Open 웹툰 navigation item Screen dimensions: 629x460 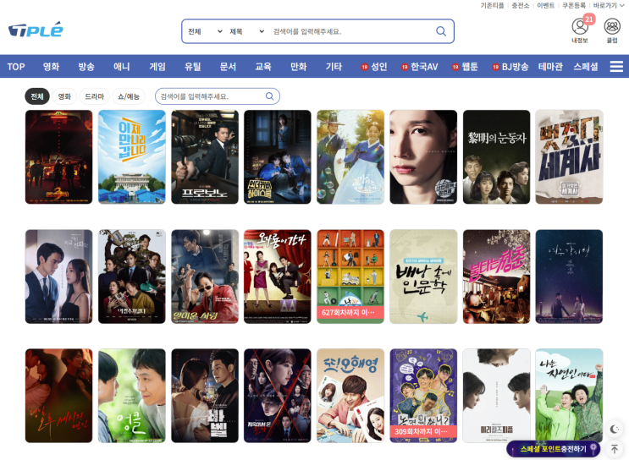tap(465, 67)
